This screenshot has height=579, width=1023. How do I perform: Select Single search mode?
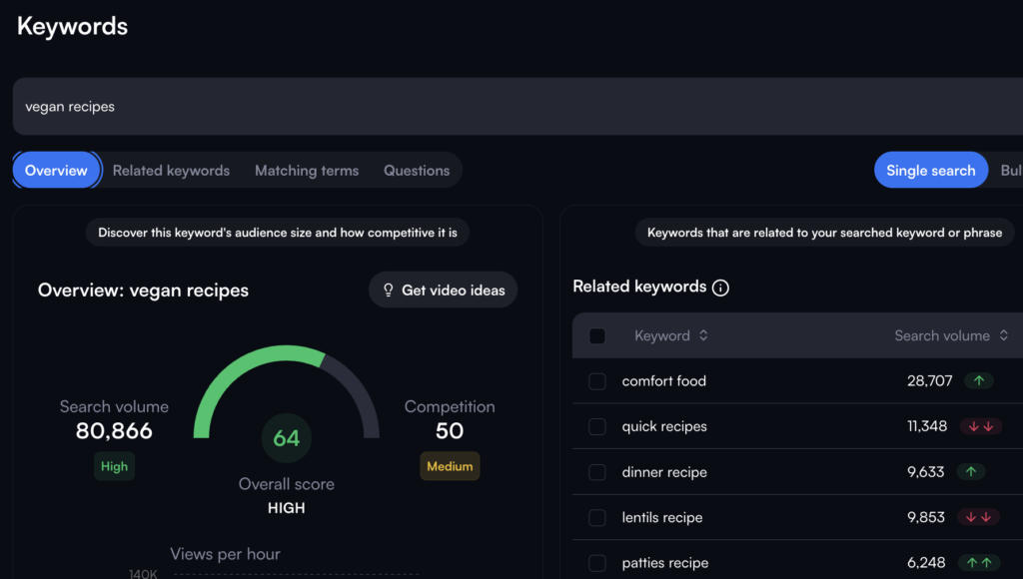[930, 170]
